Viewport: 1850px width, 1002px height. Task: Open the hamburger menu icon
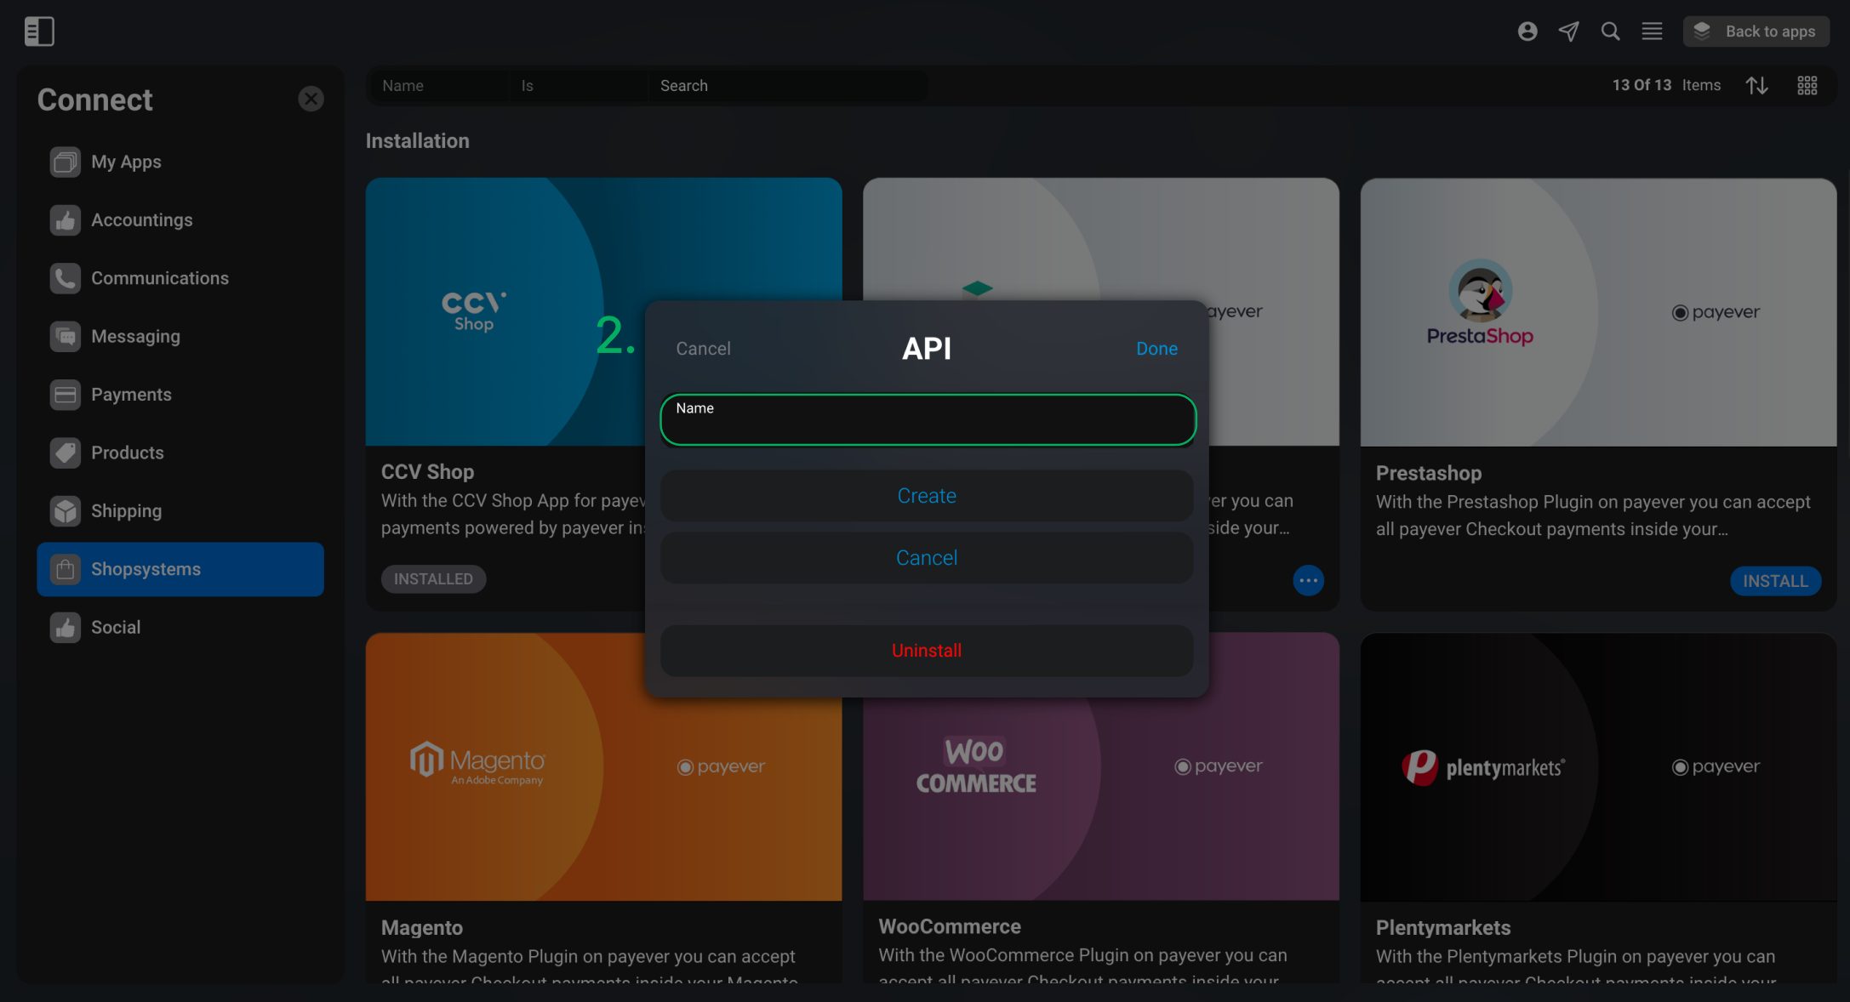click(1652, 31)
